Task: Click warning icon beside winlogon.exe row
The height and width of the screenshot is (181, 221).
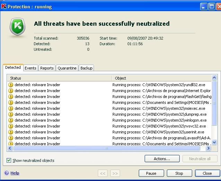Action: (x=10, y=120)
